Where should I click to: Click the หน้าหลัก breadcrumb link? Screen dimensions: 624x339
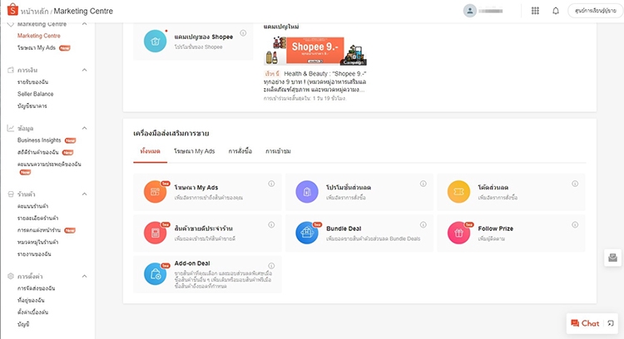point(34,11)
